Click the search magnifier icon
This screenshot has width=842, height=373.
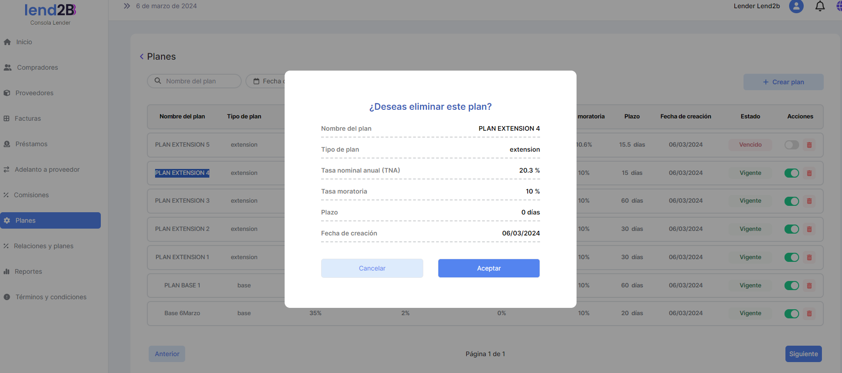pos(158,81)
